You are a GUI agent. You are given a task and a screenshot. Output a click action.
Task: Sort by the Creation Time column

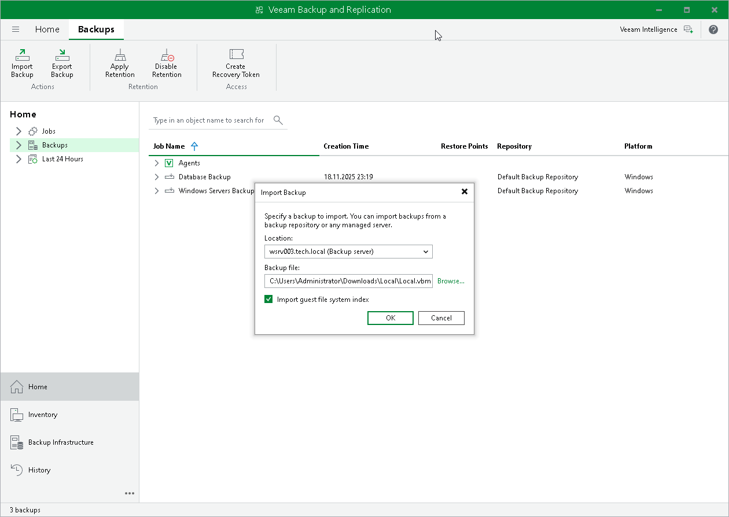(x=346, y=146)
